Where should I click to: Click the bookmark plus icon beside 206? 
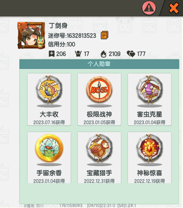[x=52, y=54]
